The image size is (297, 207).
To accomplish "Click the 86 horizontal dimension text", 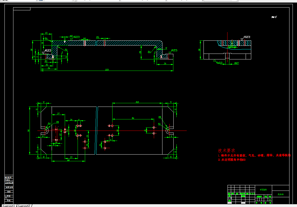I will [x=133, y=118].
